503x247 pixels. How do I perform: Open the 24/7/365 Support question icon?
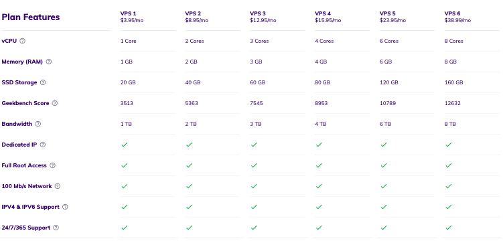[x=56, y=228]
